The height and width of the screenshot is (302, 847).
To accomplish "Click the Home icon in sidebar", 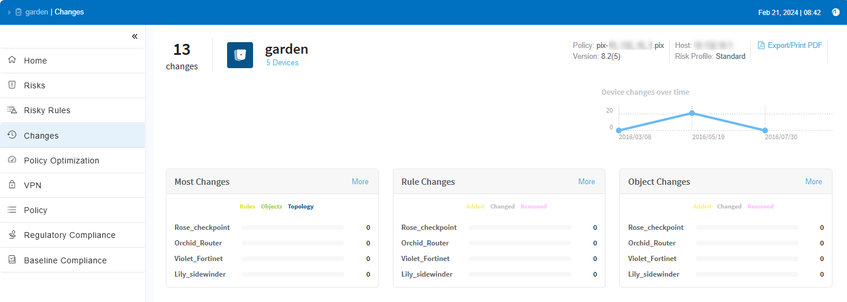I will pos(12,60).
